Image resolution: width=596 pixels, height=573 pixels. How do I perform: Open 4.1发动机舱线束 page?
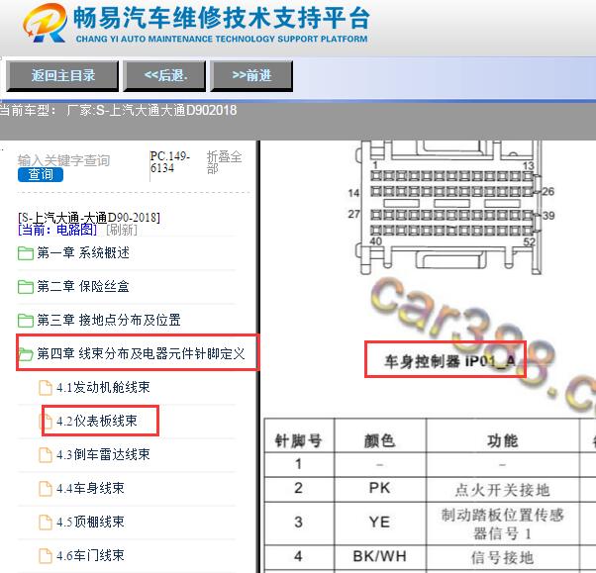click(103, 388)
